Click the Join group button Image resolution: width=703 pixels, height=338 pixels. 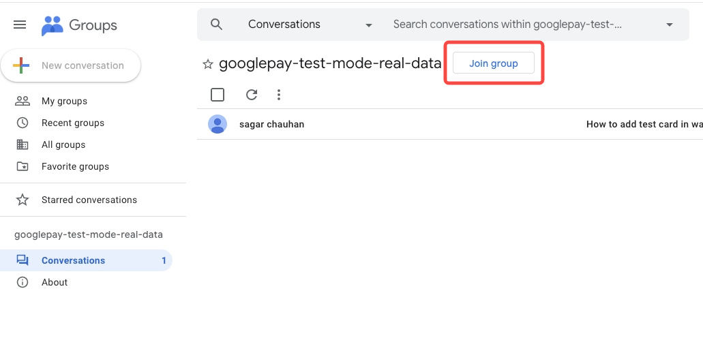(494, 63)
